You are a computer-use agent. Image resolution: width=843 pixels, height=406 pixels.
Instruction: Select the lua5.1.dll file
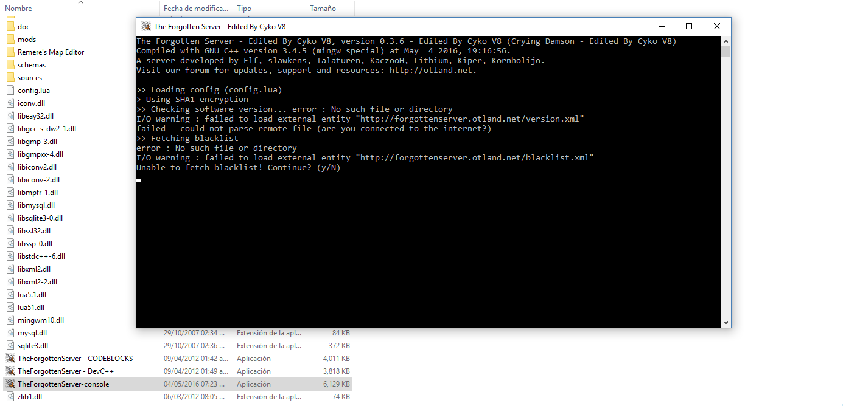click(x=32, y=295)
